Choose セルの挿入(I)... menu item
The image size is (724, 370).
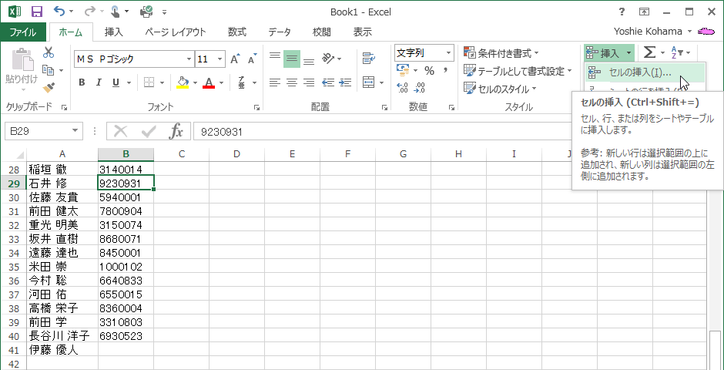645,72
